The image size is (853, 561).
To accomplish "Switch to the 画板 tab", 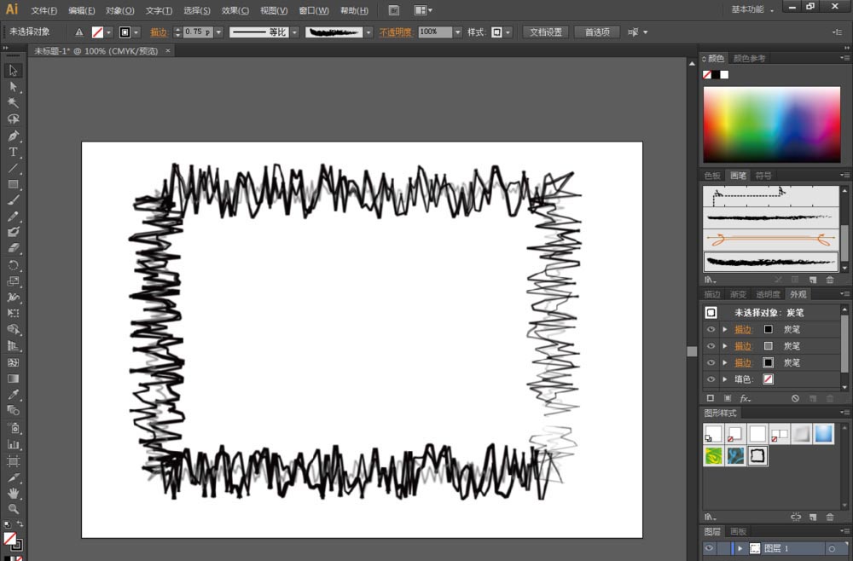I will 738,532.
